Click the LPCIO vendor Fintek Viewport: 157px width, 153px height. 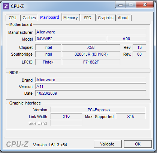pyautogui.click(x=48, y=62)
